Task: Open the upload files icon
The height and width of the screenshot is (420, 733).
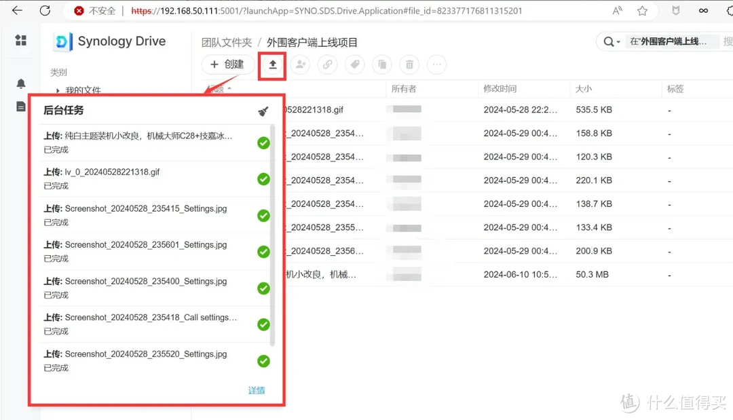Action: [x=271, y=64]
